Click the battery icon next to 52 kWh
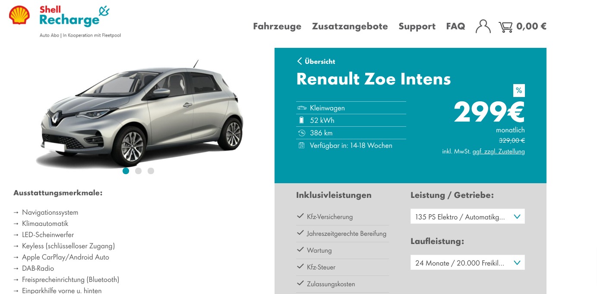 click(301, 120)
